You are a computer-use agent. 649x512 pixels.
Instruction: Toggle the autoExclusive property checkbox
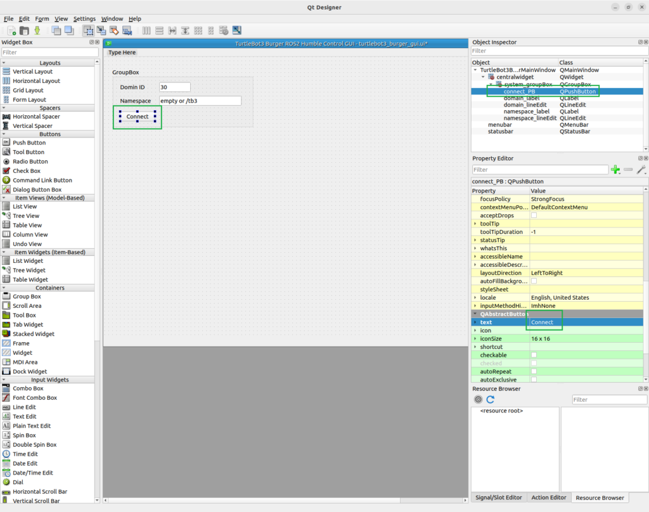534,380
